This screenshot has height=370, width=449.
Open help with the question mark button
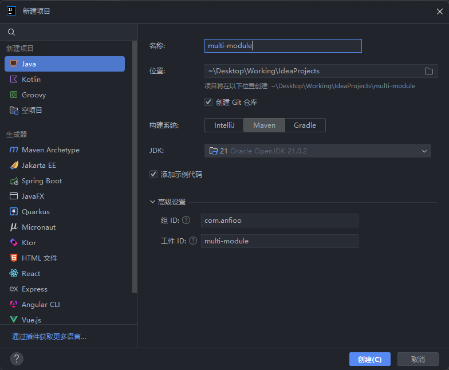(x=17, y=359)
